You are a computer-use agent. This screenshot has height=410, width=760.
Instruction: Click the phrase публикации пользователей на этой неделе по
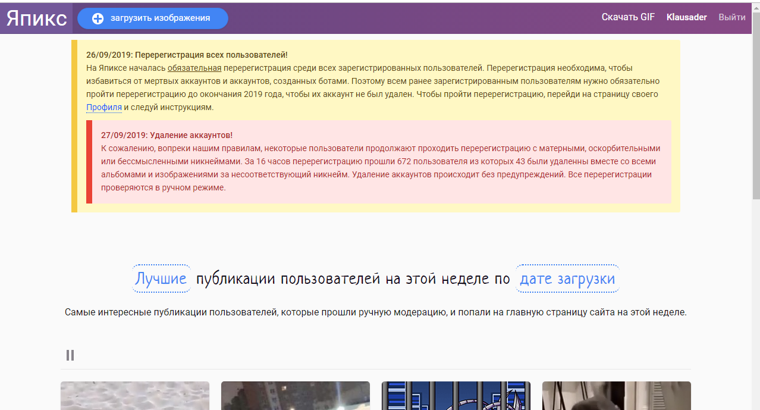[353, 278]
